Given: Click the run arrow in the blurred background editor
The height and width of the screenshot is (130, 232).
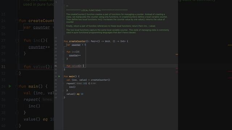Looking at the screenshot, I should 10,86.
